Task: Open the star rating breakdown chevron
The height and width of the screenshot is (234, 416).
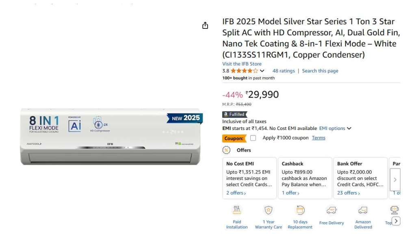Action: (x=262, y=71)
